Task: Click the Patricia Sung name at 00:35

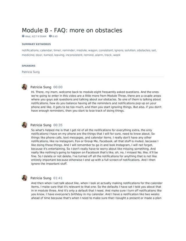Action: [41, 125]
